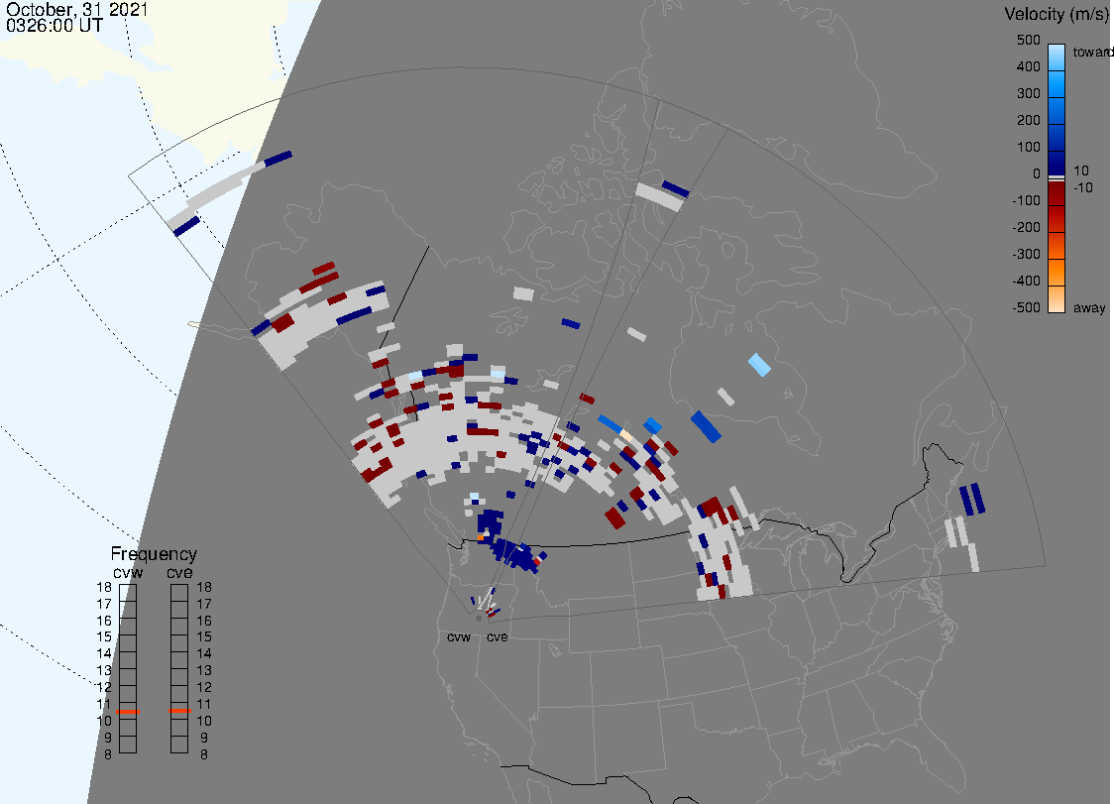Click the red marker on cvw frequency bar

click(x=128, y=712)
